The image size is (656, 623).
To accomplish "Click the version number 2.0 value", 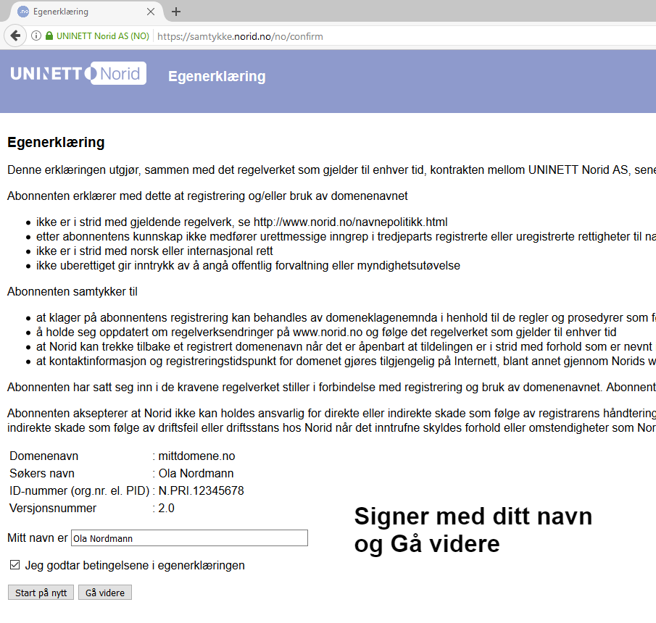I will (x=166, y=508).
